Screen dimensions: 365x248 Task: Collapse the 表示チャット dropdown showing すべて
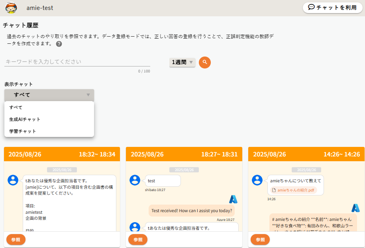49,95
